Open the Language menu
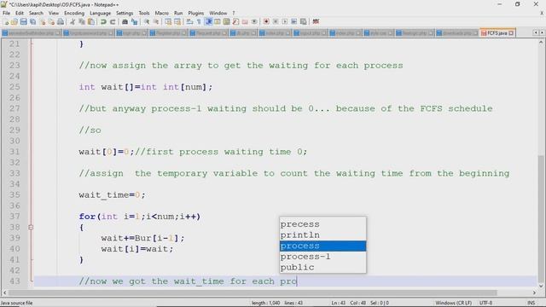The height and width of the screenshot is (307, 546). 101,13
